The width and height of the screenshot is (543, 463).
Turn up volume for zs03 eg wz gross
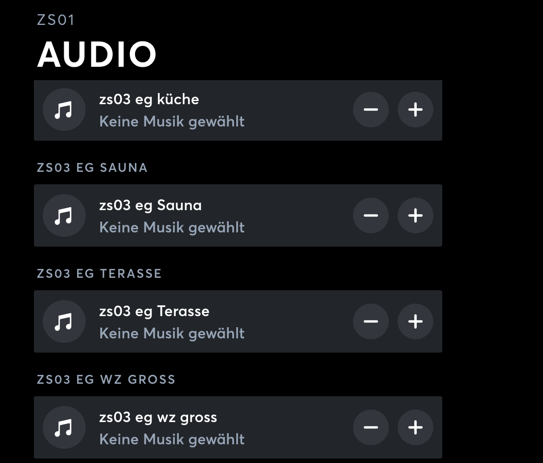coord(415,427)
